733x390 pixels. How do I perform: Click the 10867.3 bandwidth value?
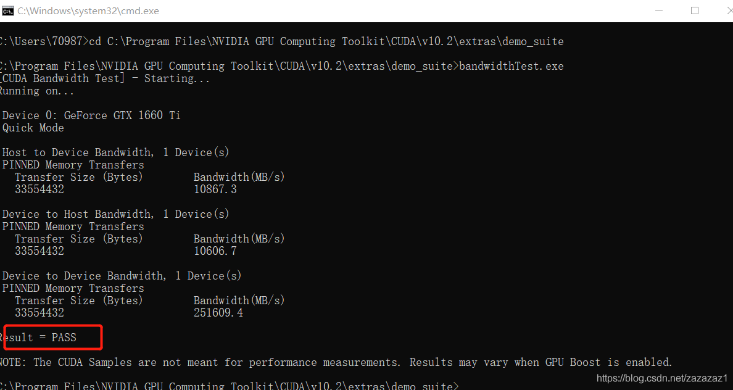click(215, 189)
